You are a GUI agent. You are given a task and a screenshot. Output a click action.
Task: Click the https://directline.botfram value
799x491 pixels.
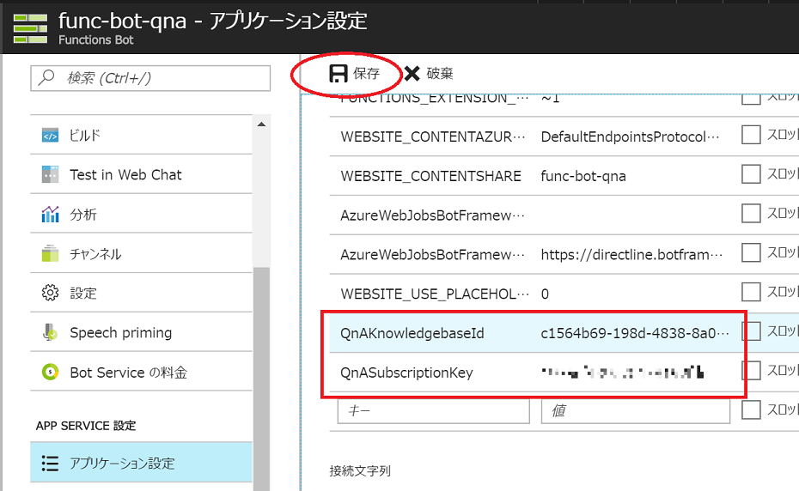tap(631, 255)
